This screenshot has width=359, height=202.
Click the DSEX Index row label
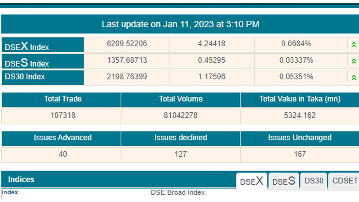coord(27,46)
